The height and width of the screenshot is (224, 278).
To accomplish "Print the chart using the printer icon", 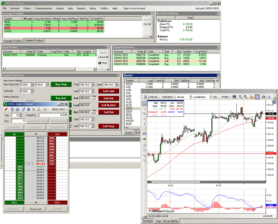I will click(x=263, y=97).
